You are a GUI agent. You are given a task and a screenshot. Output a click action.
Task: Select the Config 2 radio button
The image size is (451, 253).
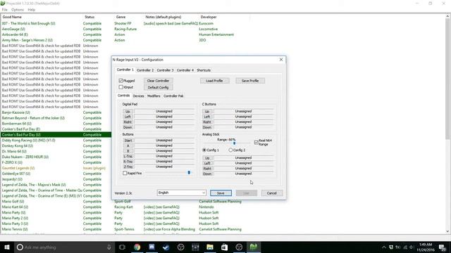point(230,150)
